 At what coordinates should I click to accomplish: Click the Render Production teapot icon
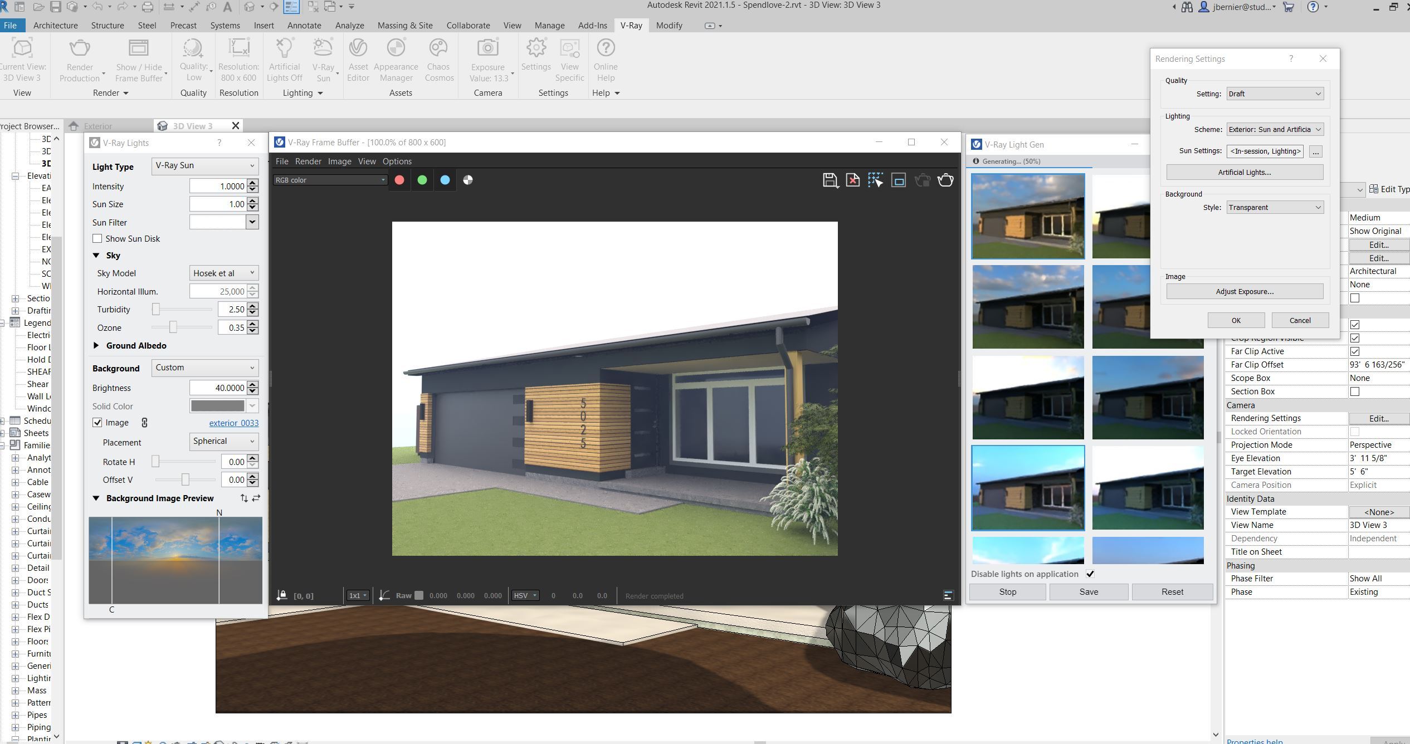click(x=80, y=48)
